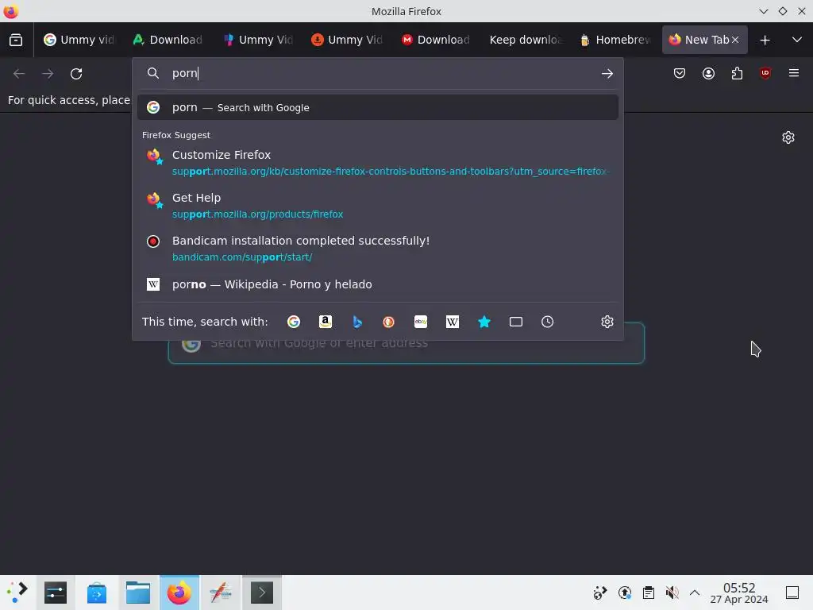Image resolution: width=813 pixels, height=610 pixels.
Task: Switch to Keep download tab
Action: (x=526, y=40)
